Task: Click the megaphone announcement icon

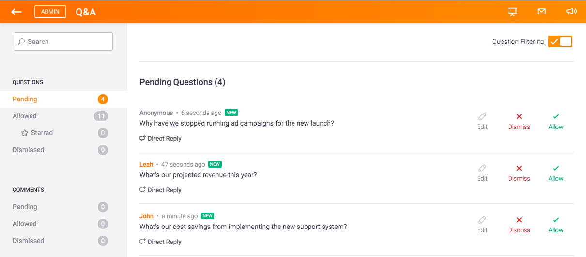Action: pos(571,12)
